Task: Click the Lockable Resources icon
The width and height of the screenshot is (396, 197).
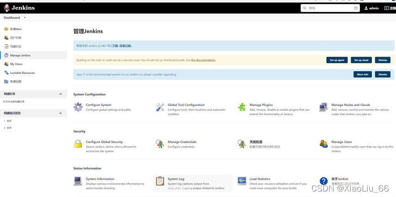Action: 6,73
